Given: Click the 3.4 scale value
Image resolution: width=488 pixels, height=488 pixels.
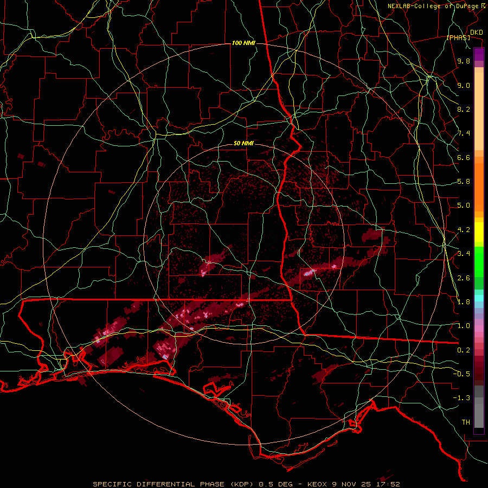Looking at the screenshot, I should point(464,254).
